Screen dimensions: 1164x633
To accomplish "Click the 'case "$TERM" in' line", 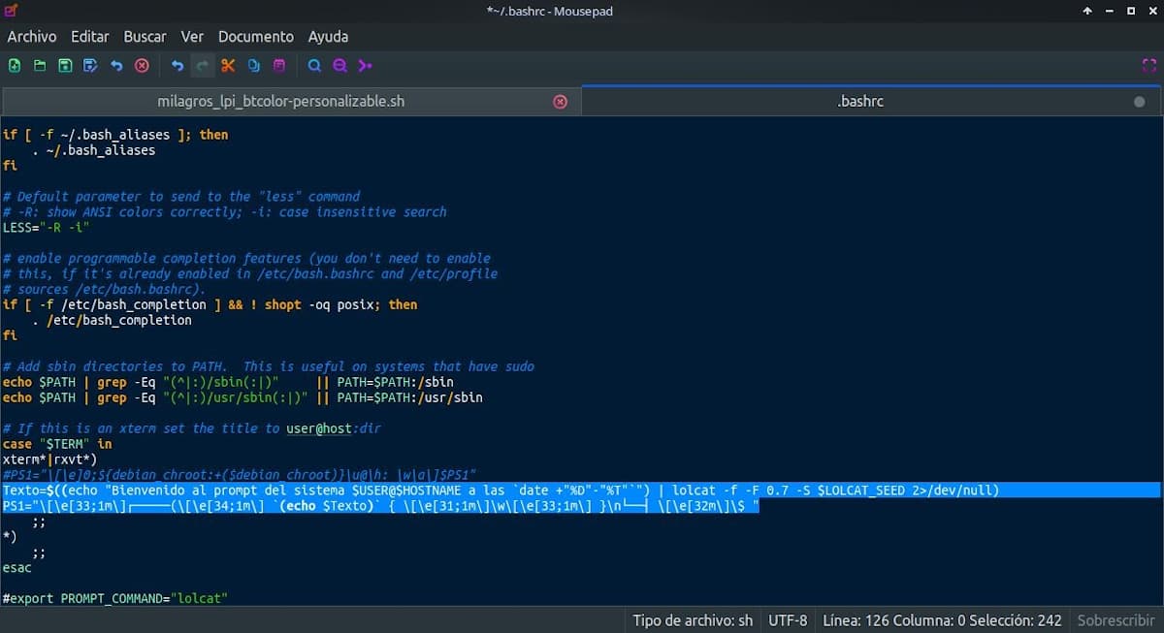I will point(57,444).
